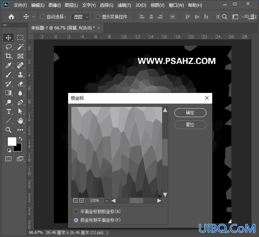Select the Dodge tool

[x=8, y=102]
